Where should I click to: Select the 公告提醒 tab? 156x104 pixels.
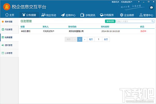(x=29, y=15)
